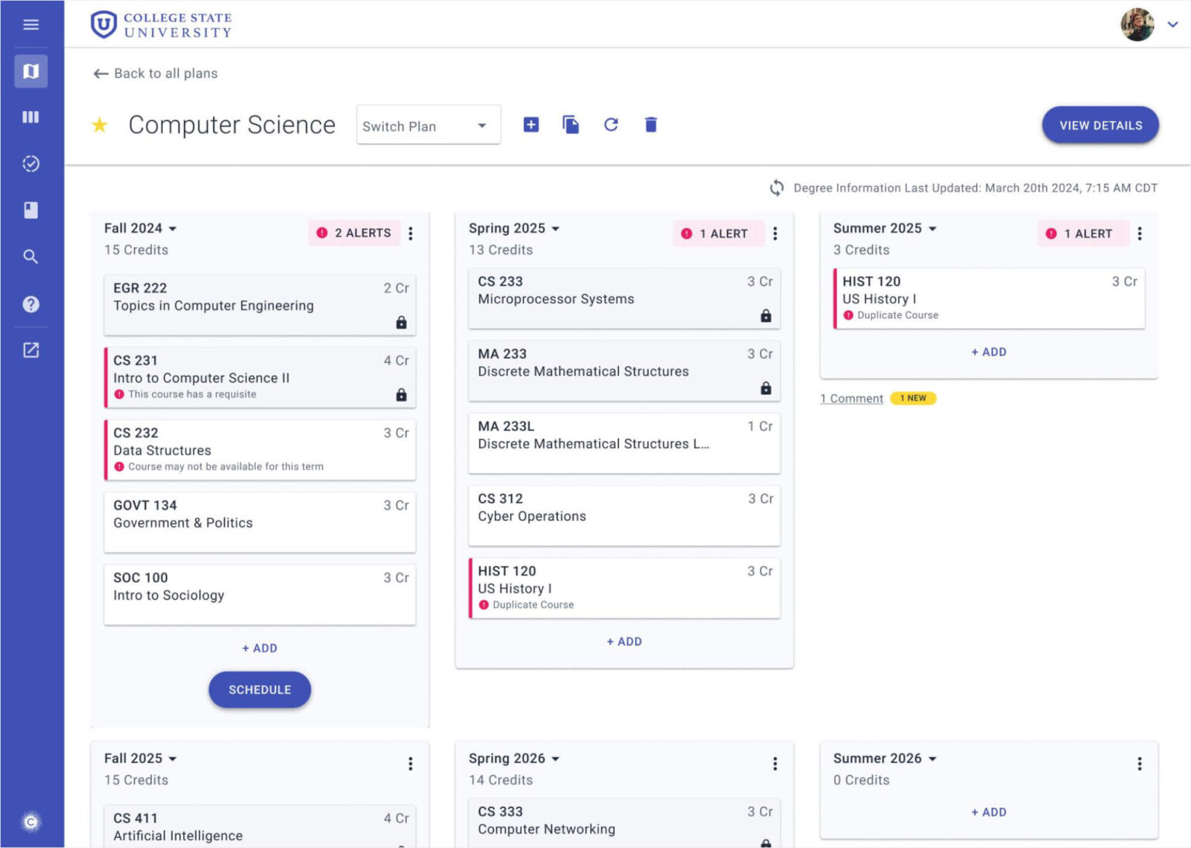Open Fall 2024 three-dot options menu

[410, 234]
